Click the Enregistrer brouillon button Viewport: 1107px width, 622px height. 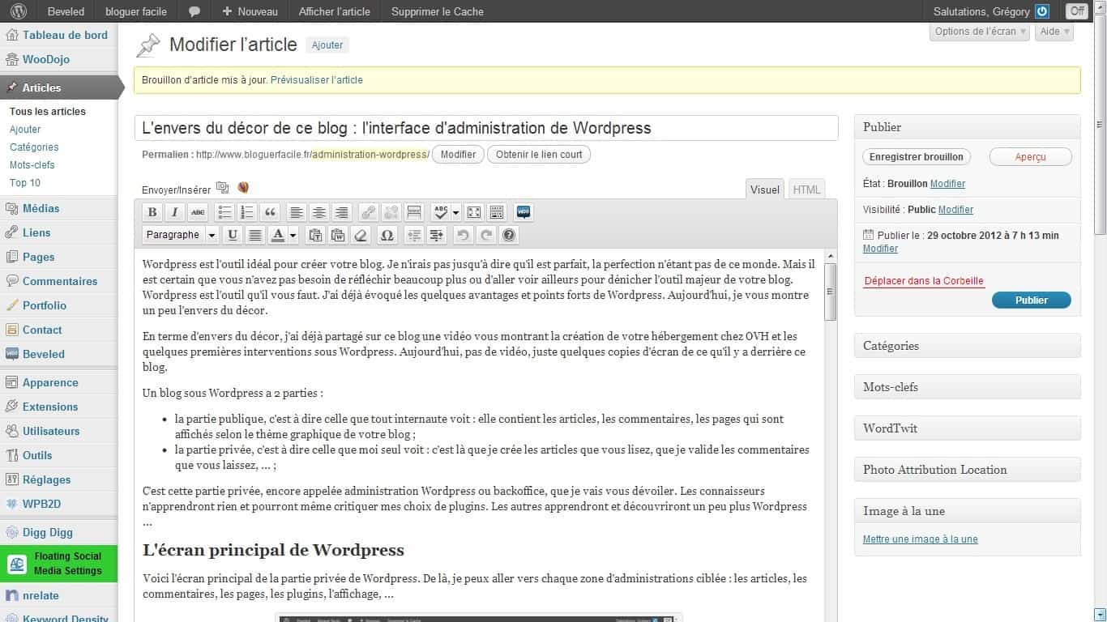917,157
